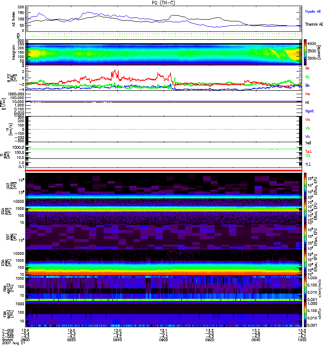Click the 3000 tick on Keogram colorbar
Image resolution: width=327 pixels, height=349 pixels.
(x=312, y=58)
